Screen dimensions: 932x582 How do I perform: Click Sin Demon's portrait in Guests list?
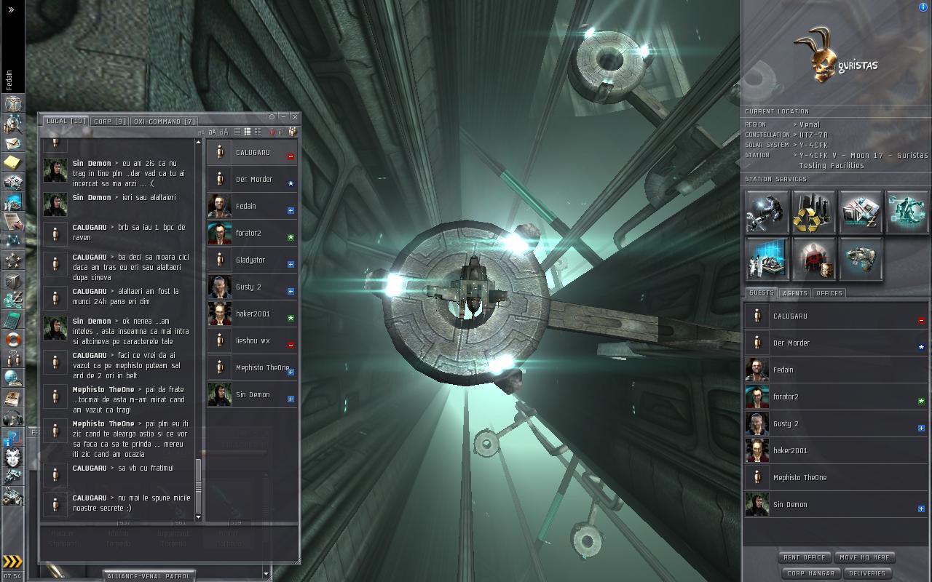tap(757, 505)
